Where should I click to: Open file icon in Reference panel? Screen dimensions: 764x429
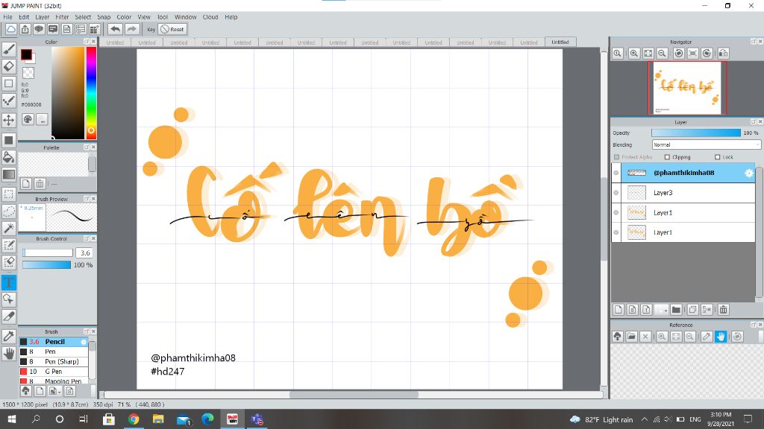(631, 336)
